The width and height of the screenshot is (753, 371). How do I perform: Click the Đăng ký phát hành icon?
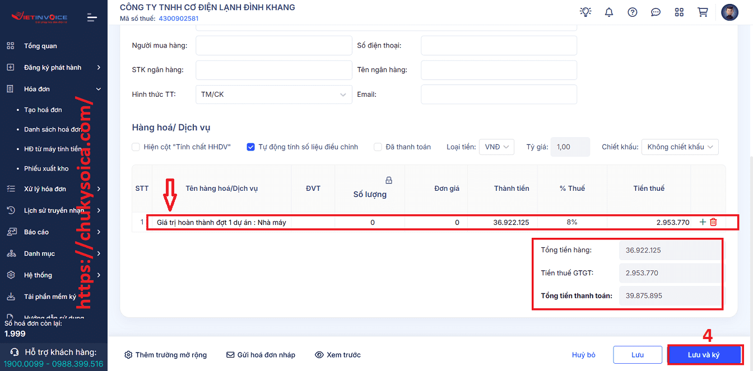(x=11, y=67)
